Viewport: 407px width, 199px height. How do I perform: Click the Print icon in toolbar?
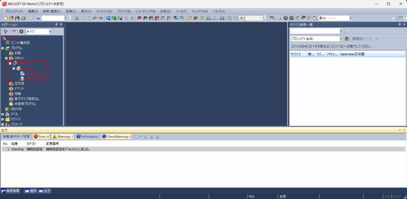pyautogui.click(x=24, y=18)
